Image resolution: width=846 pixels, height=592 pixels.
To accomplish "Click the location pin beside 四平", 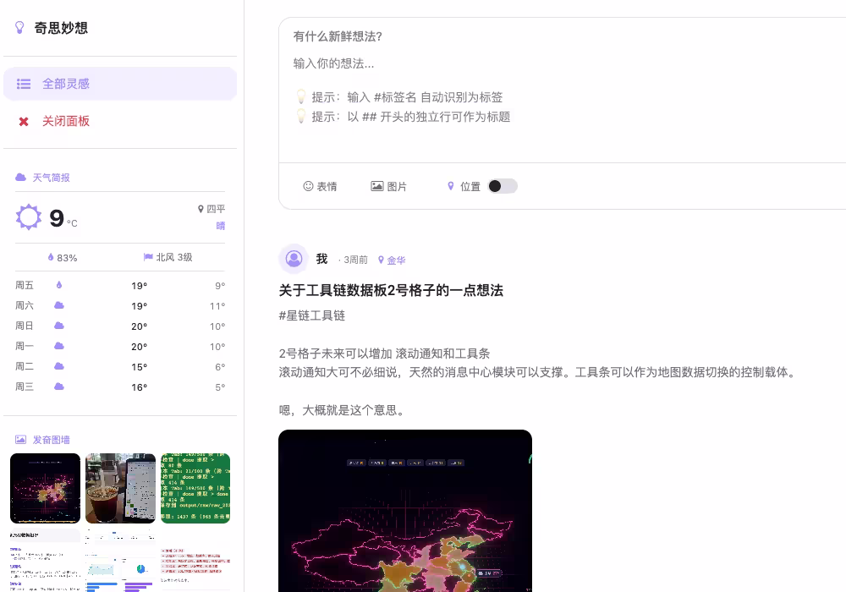I will pos(201,209).
